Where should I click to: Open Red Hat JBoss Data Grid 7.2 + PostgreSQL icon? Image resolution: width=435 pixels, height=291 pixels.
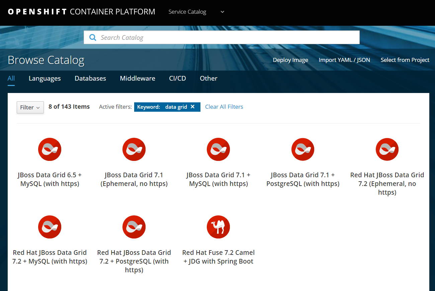click(134, 227)
